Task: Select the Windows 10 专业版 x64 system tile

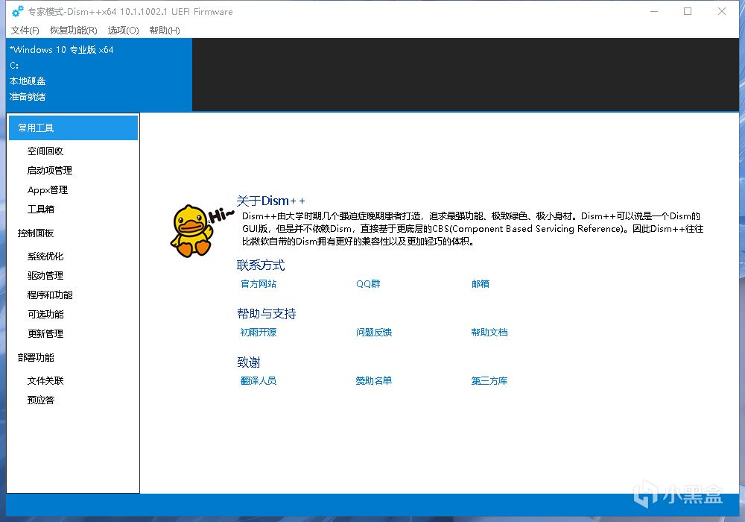Action: (x=99, y=75)
